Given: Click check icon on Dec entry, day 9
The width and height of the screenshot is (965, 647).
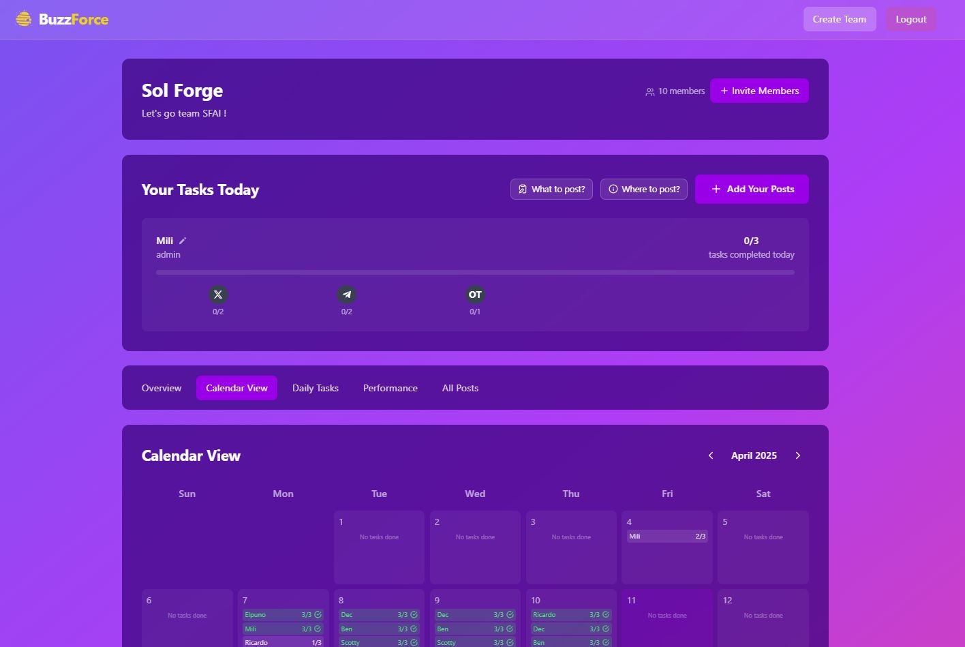Looking at the screenshot, I should pos(510,615).
